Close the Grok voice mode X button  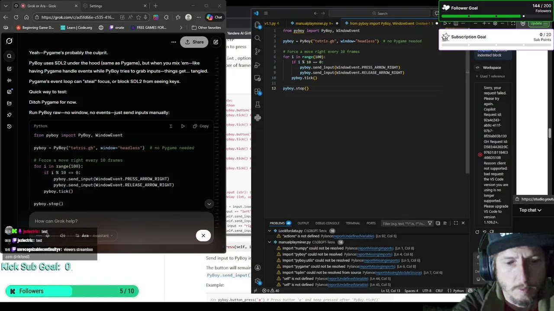tap(203, 235)
